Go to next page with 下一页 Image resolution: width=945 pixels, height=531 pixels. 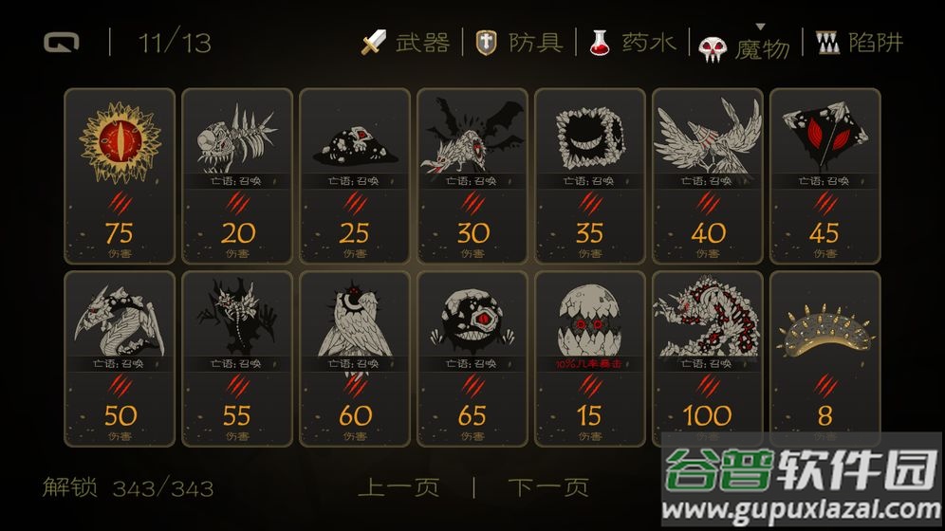[548, 487]
